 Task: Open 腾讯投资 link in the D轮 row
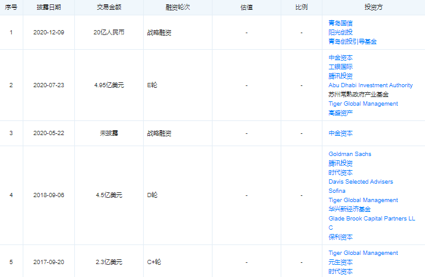[x=340, y=163]
